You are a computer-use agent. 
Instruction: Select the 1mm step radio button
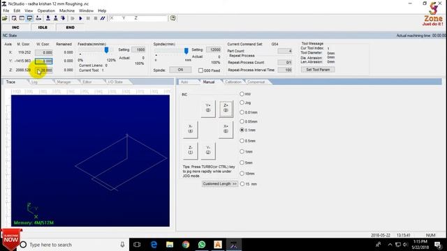242,152
